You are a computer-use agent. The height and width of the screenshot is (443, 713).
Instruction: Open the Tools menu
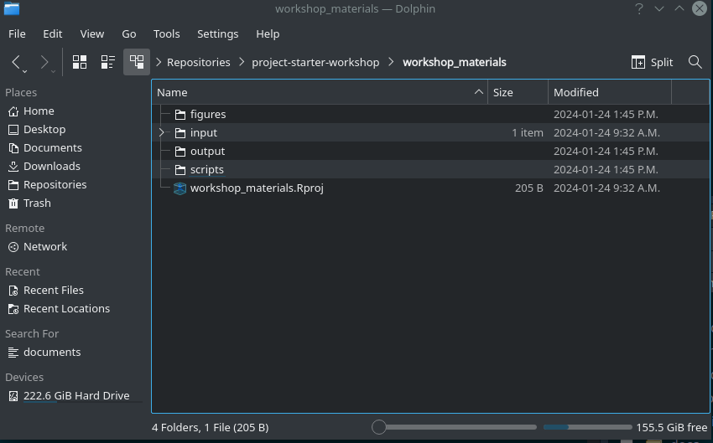(166, 34)
